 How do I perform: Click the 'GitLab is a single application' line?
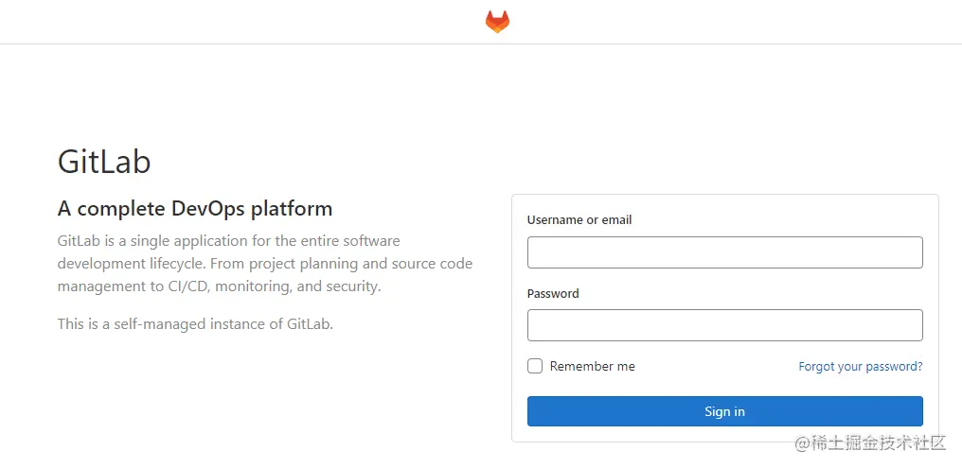[229, 241]
